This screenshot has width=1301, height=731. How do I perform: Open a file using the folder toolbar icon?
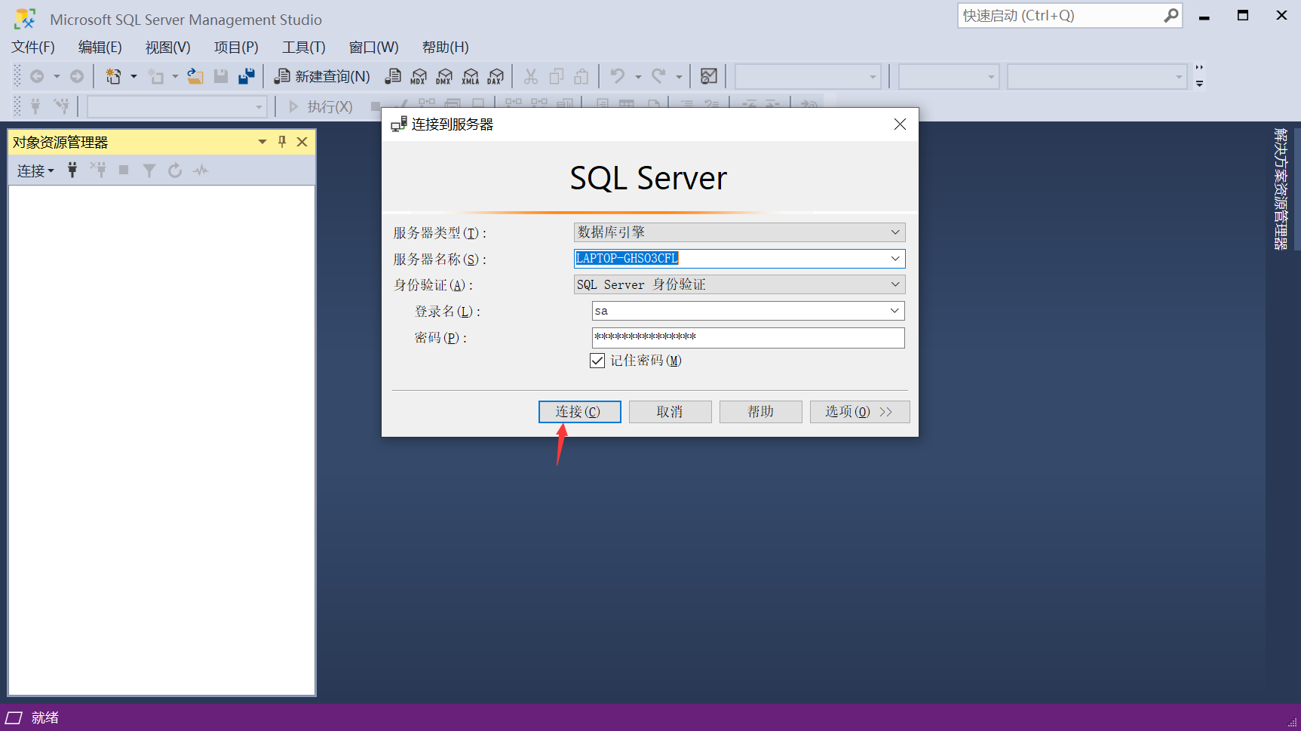coord(195,76)
